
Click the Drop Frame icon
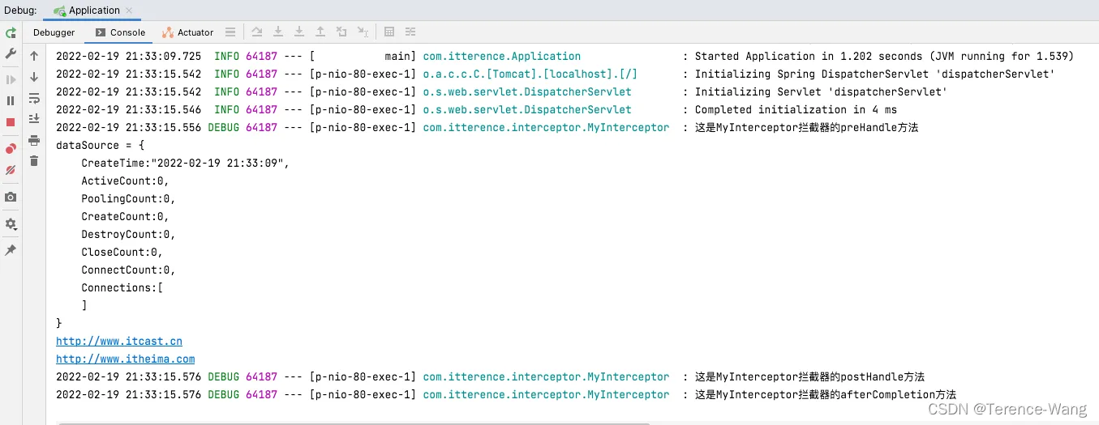coord(341,32)
